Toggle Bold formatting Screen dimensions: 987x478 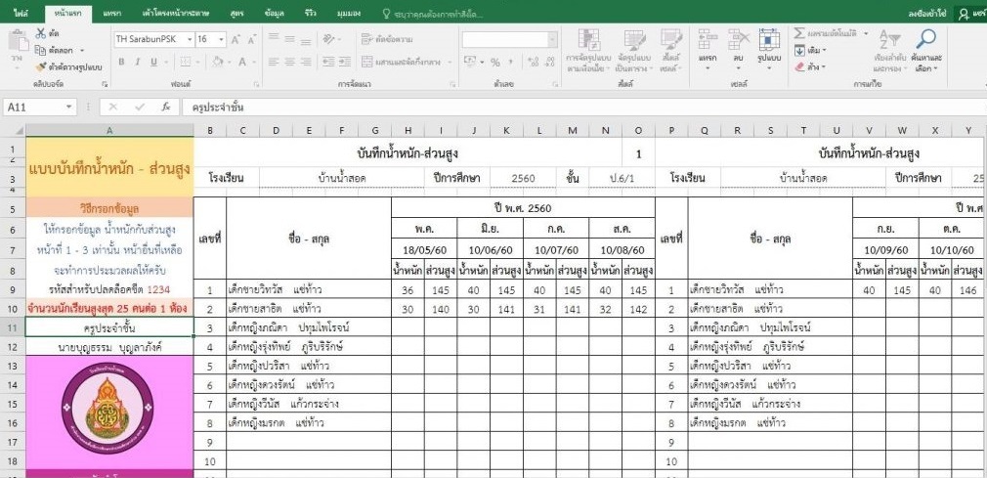[123, 62]
